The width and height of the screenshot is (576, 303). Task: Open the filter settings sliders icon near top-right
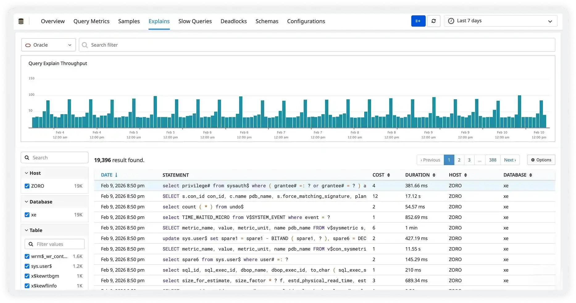coord(418,21)
